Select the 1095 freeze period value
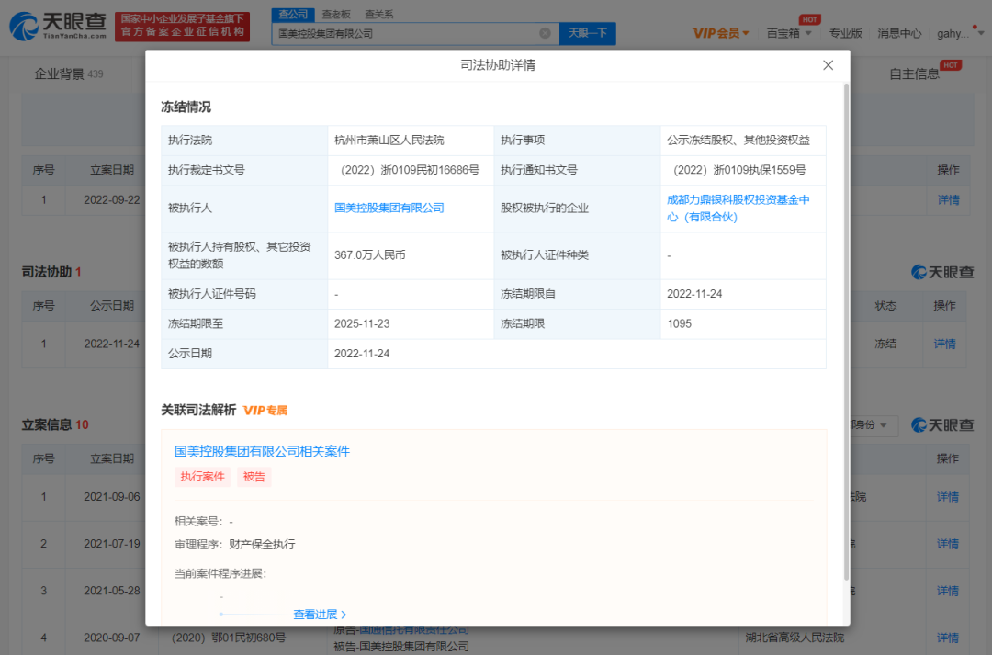This screenshot has height=655, width=992. (680, 323)
